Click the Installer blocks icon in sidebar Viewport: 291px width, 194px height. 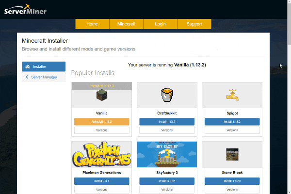point(28,66)
